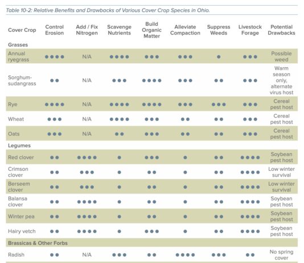The width and height of the screenshot is (304, 263).
Task: Click the N/A cell in Oats row
Action: pyautogui.click(x=87, y=134)
